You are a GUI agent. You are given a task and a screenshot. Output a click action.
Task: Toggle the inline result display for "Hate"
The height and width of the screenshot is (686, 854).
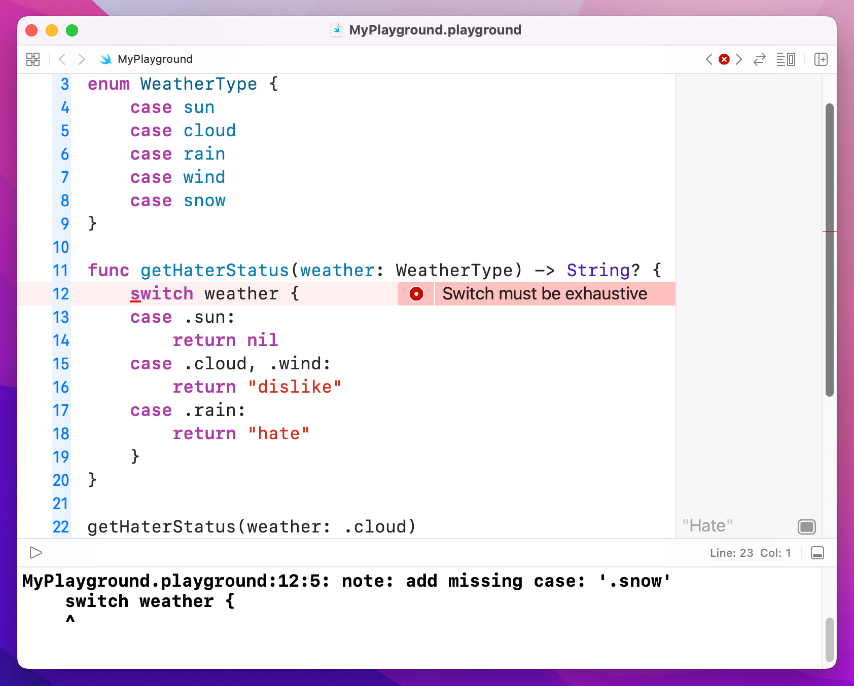coord(806,526)
